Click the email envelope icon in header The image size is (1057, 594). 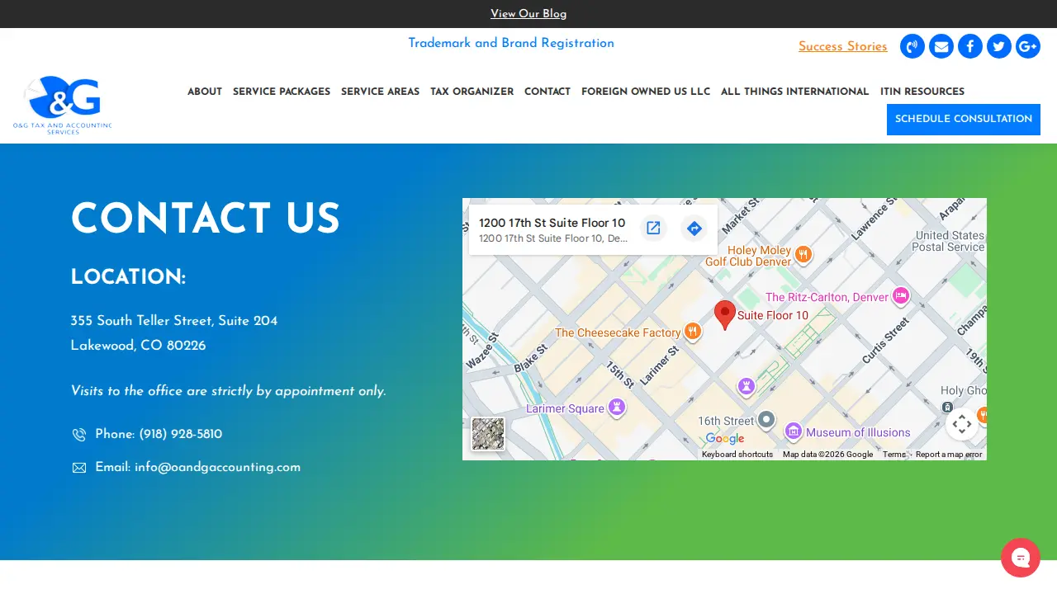pos(941,46)
